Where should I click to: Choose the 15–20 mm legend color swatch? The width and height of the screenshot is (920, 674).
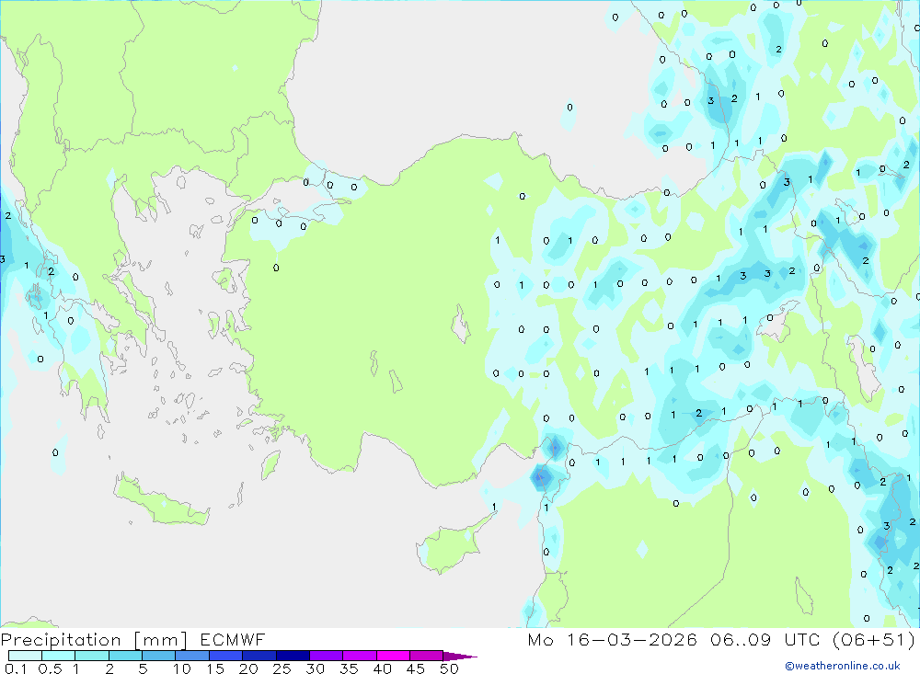coord(225,656)
